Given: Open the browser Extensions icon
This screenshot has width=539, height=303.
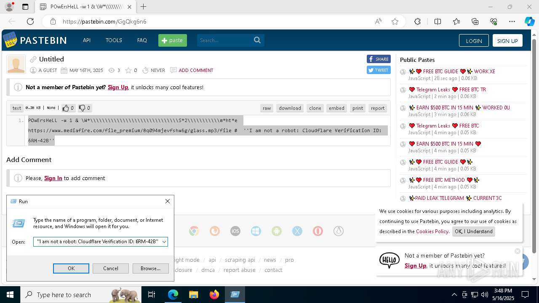Looking at the screenshot, I should pos(417,21).
